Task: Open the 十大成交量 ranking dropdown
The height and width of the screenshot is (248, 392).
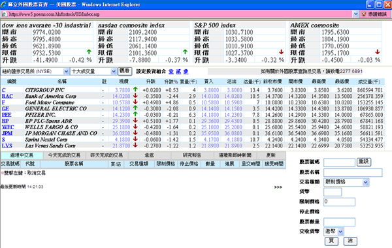Action: (93, 71)
